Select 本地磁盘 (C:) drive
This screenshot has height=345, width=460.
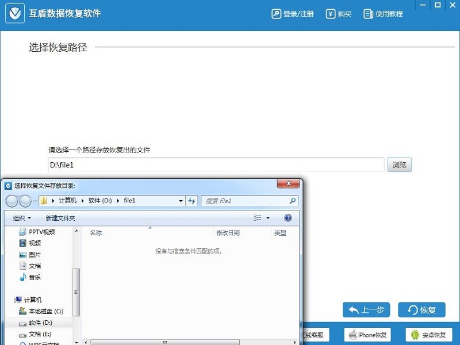[x=41, y=311]
